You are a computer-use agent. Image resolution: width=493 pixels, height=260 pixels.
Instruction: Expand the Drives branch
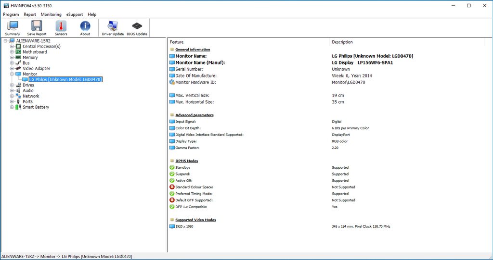coord(12,85)
